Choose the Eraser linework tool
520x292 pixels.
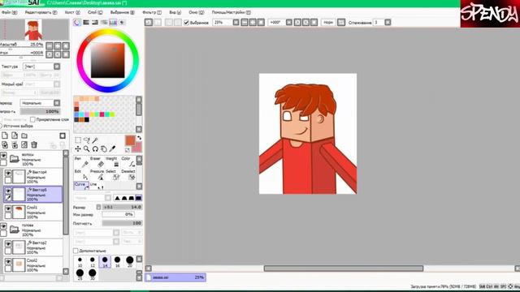pyautogui.click(x=97, y=162)
